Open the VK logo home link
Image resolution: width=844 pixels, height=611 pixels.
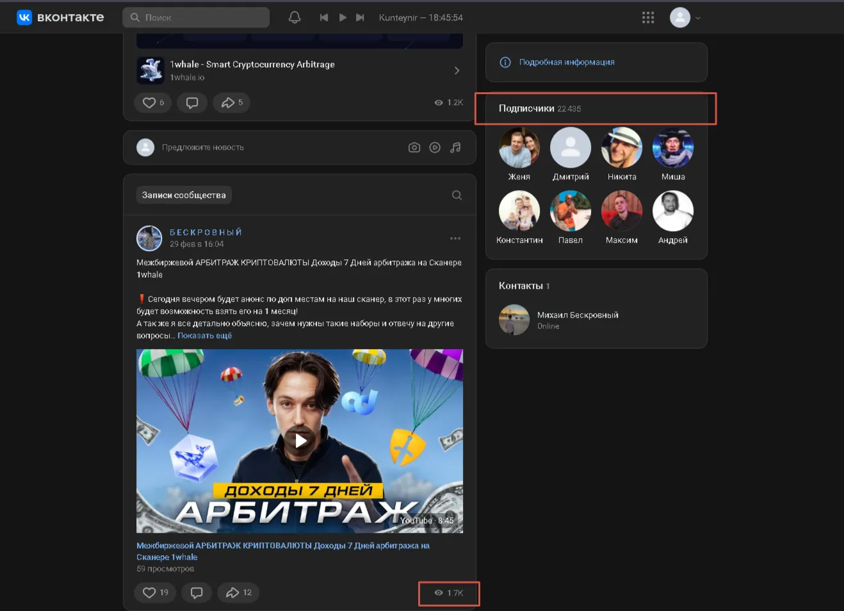60,17
